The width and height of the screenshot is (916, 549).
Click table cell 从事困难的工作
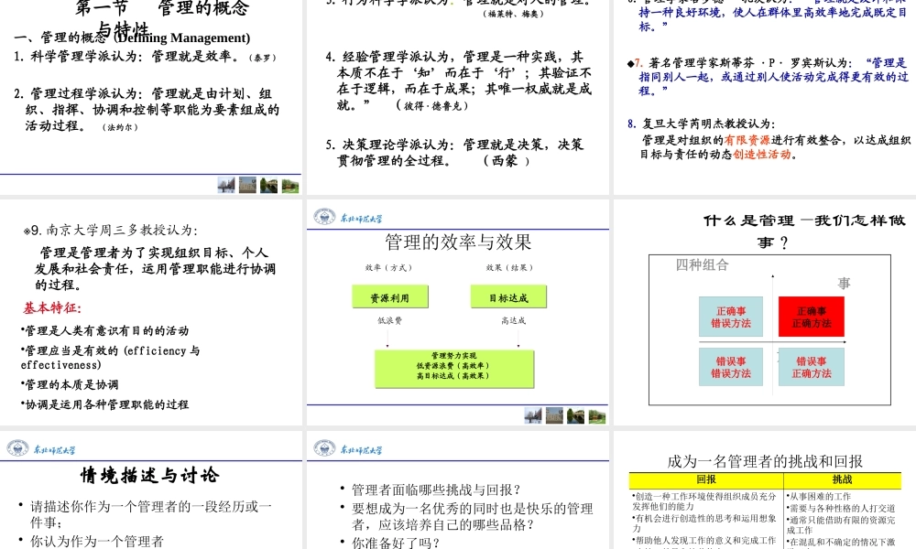click(818, 497)
